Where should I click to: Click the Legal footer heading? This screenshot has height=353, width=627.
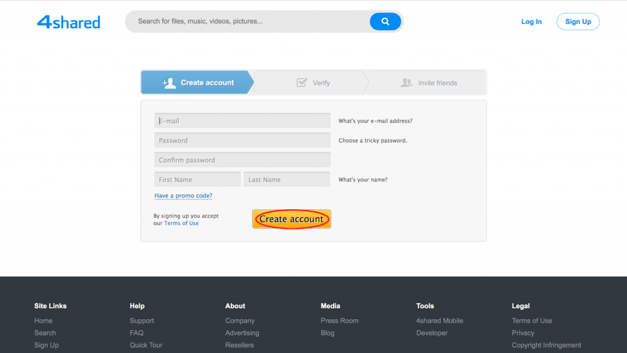coord(520,306)
